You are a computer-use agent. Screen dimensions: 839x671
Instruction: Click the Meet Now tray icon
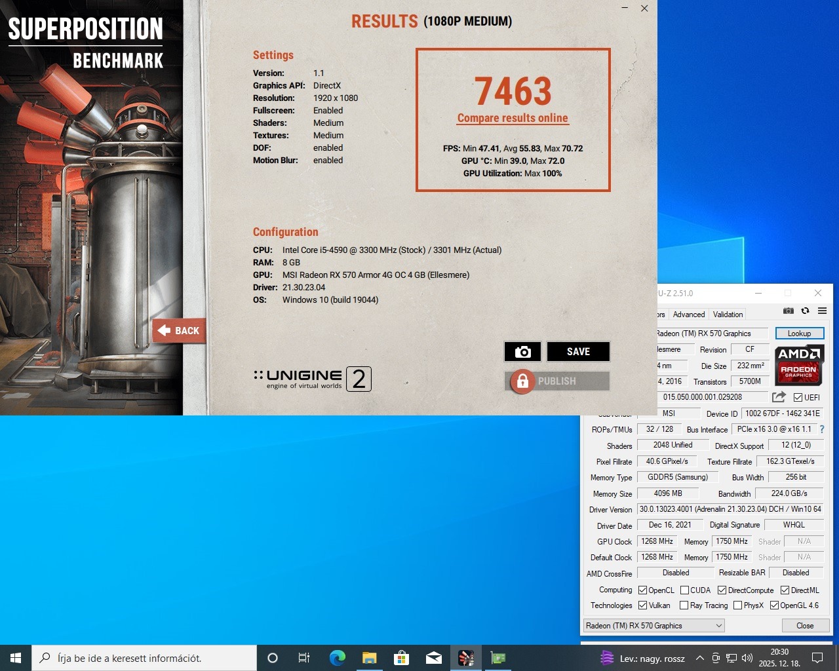click(716, 658)
